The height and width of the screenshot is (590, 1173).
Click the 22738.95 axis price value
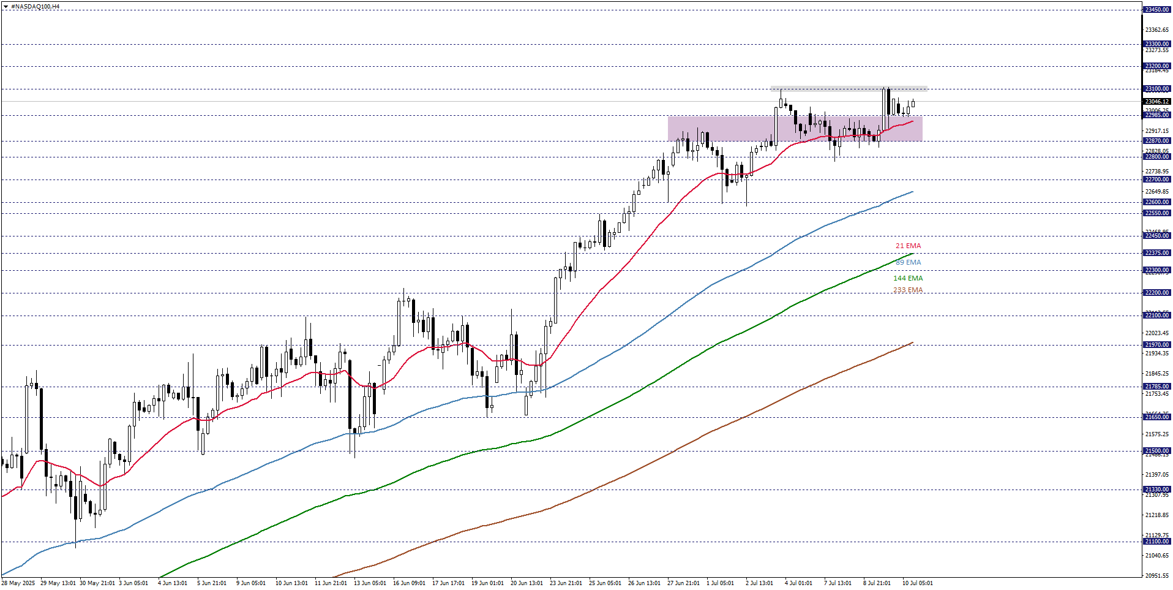click(x=1157, y=172)
